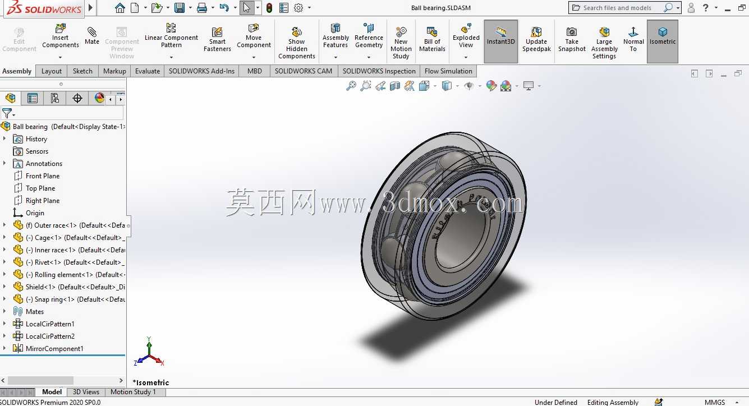Expand the Mates folder
Image resolution: width=749 pixels, height=406 pixels.
pos(4,311)
